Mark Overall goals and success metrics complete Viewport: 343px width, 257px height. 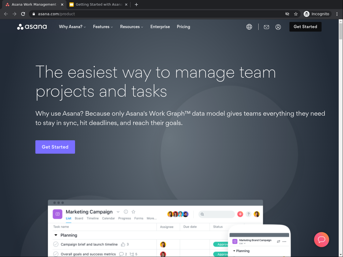pyautogui.click(x=56, y=254)
